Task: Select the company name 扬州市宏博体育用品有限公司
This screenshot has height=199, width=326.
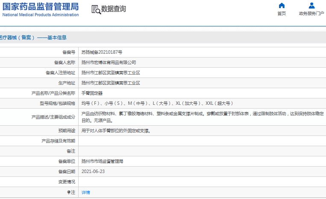Action: pyautogui.click(x=109, y=62)
